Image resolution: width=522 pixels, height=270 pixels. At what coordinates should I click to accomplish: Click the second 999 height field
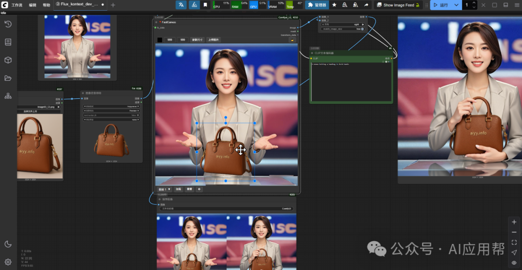pyautogui.click(x=183, y=40)
